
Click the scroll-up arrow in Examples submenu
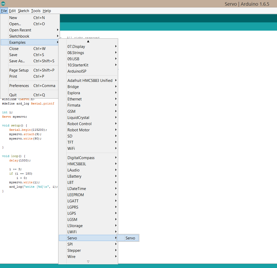(x=88, y=41)
